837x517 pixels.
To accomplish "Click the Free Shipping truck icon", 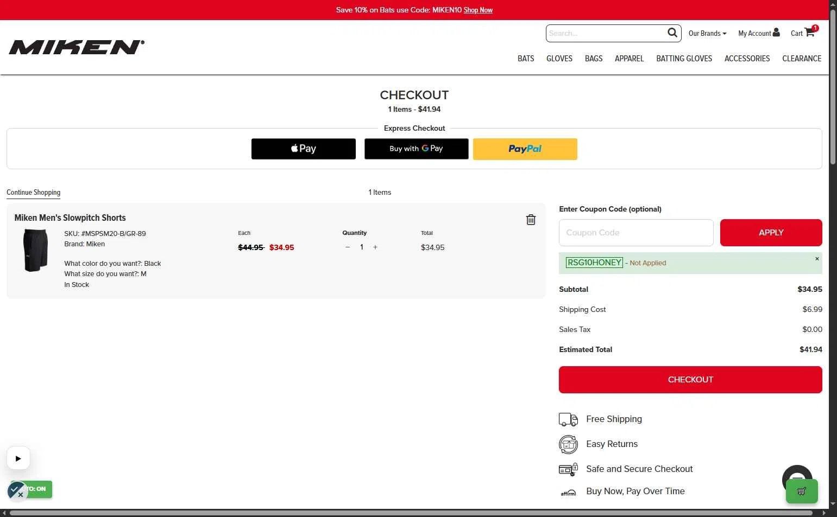I will click(x=568, y=419).
